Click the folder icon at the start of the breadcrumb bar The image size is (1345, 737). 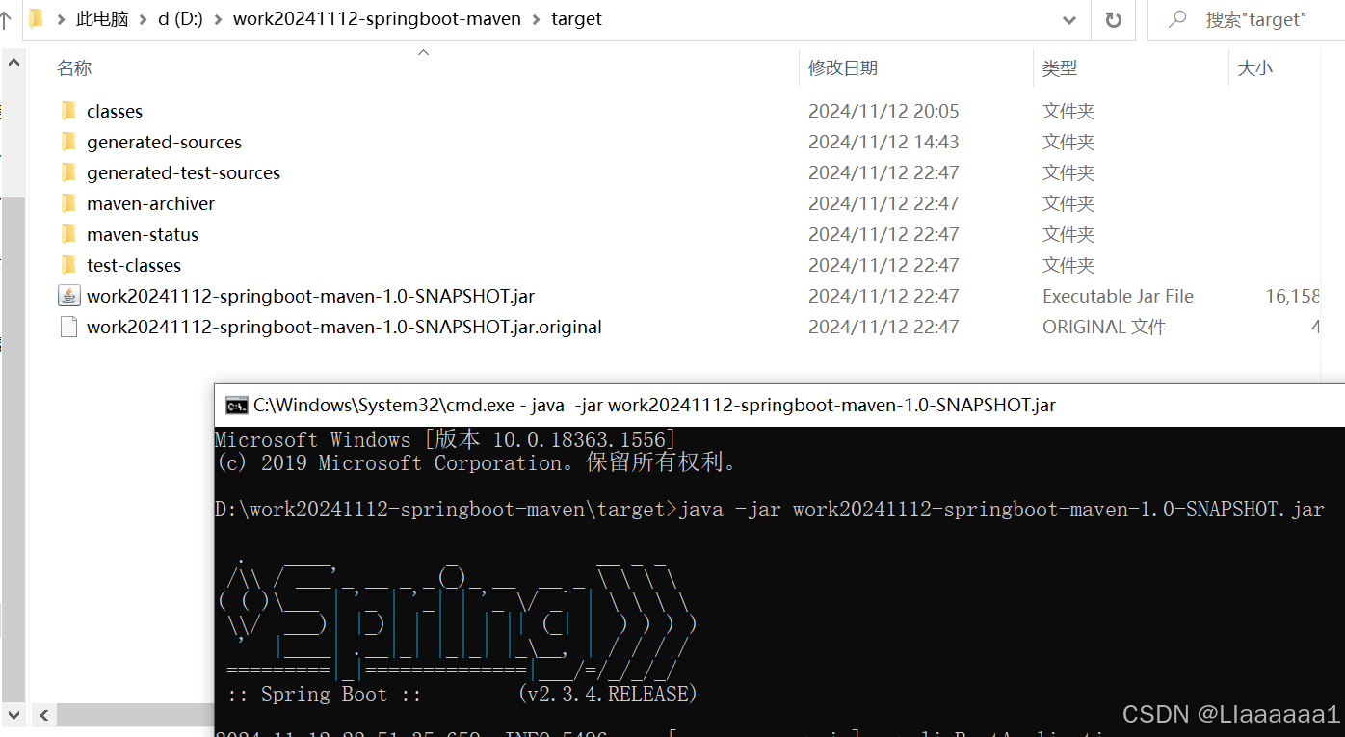point(35,18)
